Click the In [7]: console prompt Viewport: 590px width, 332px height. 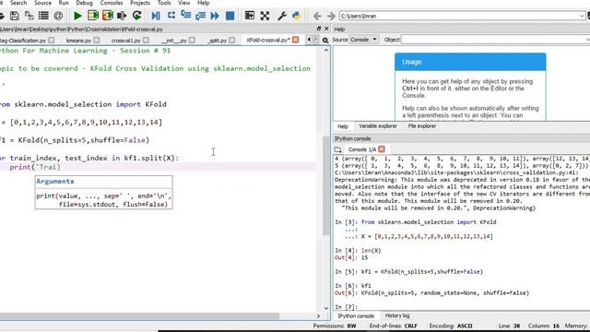pos(346,307)
